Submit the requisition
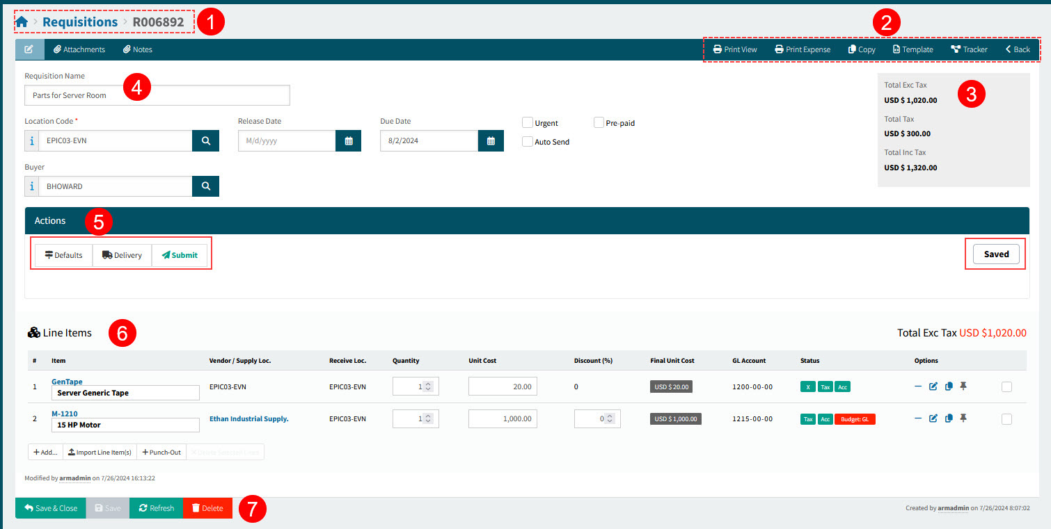Screen dimensions: 1051x529 point(180,254)
